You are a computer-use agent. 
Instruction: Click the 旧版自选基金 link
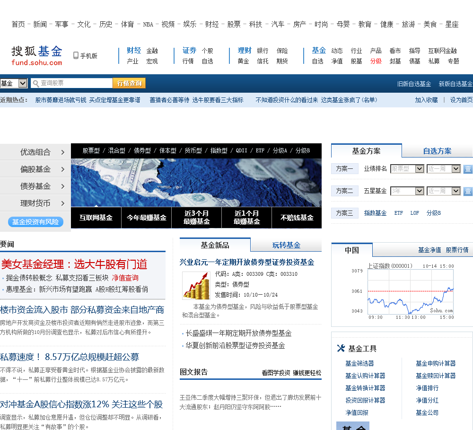coord(414,84)
